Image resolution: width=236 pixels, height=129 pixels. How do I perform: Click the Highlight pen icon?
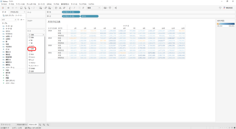pyautogui.click(x=70, y=8)
